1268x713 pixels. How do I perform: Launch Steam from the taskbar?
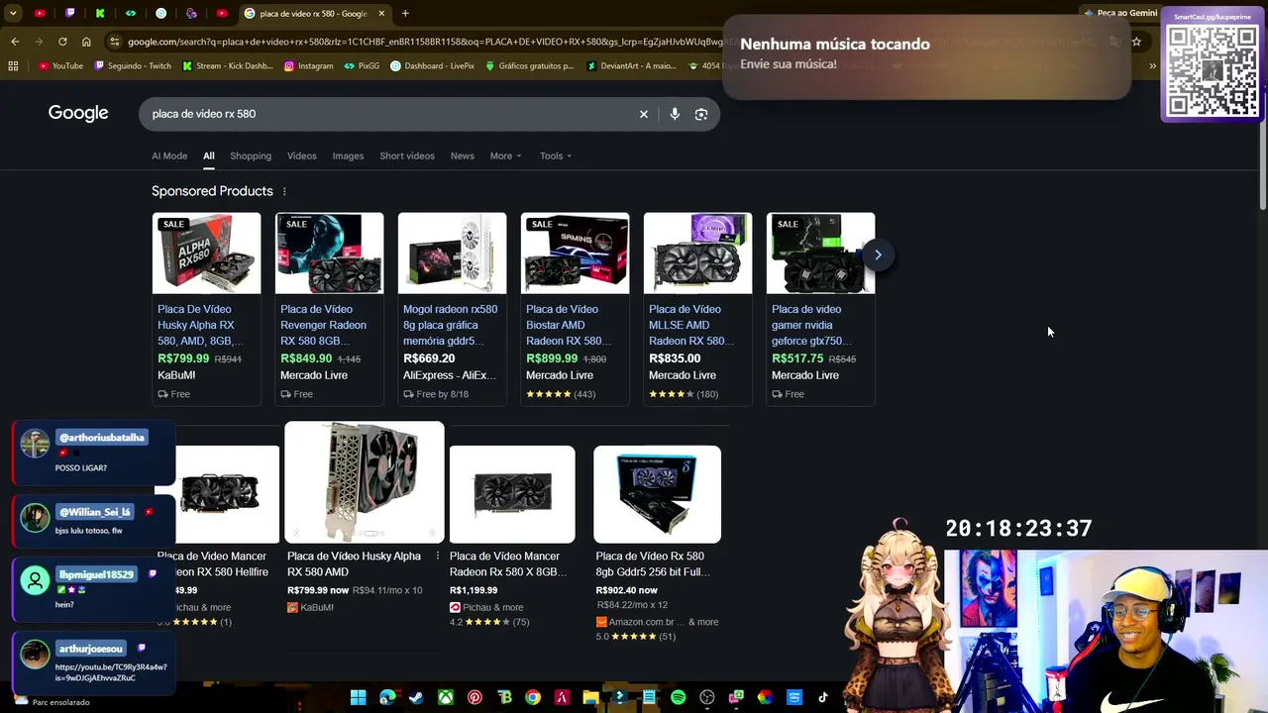tap(416, 697)
